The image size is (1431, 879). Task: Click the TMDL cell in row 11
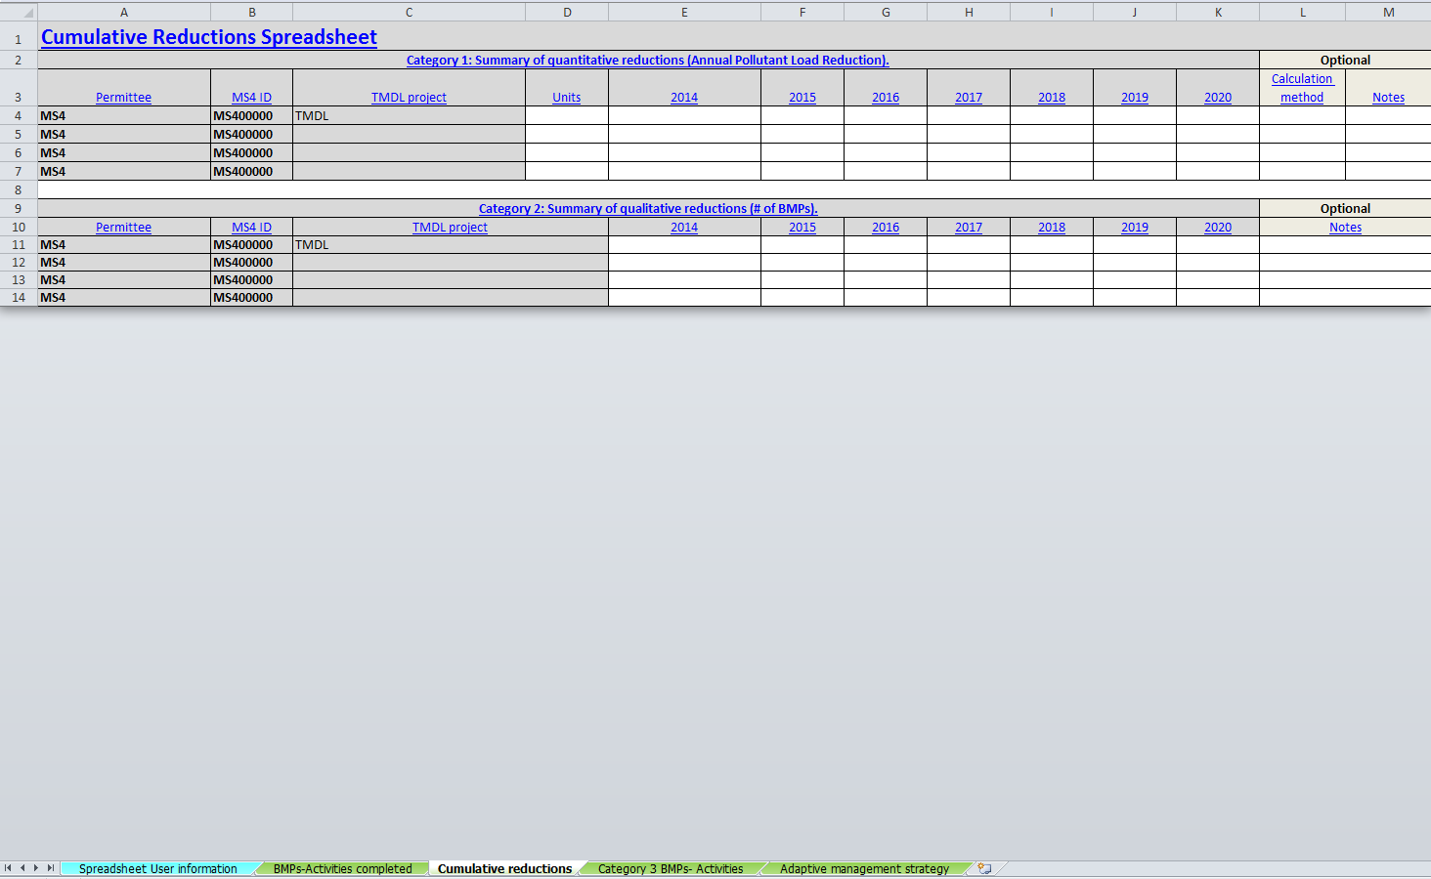(x=450, y=245)
